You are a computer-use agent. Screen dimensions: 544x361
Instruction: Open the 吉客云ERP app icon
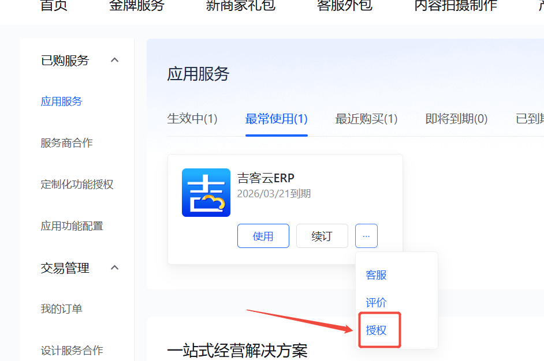tap(206, 193)
